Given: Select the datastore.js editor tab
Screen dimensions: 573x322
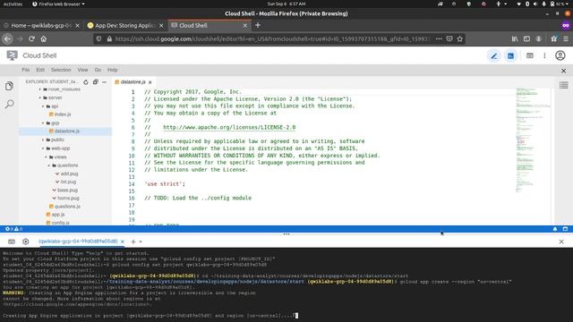Looking at the screenshot, I should pyautogui.click(x=133, y=82).
